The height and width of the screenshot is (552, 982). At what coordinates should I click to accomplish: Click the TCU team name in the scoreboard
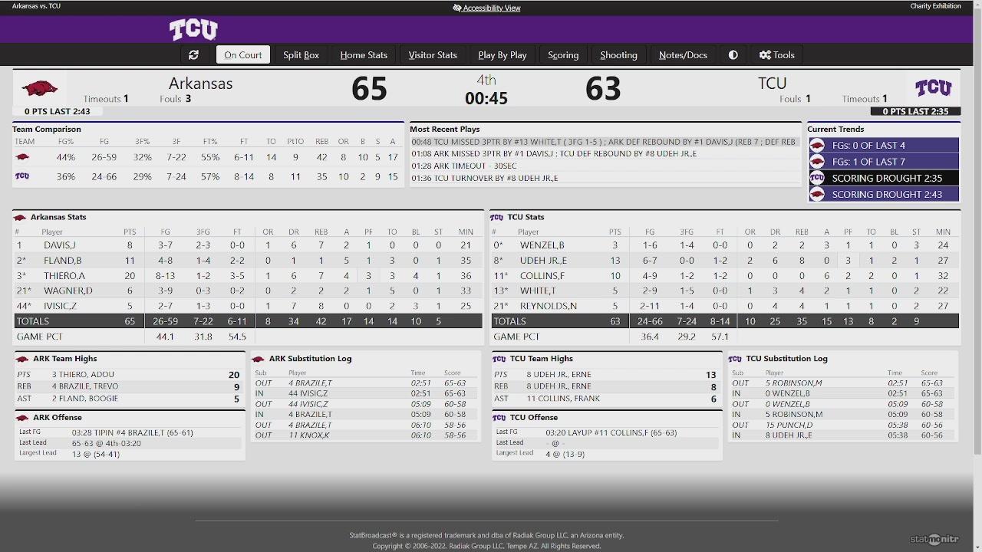[772, 83]
